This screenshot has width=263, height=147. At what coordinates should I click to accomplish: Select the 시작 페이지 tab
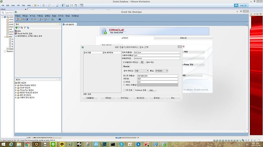[x=69, y=24]
